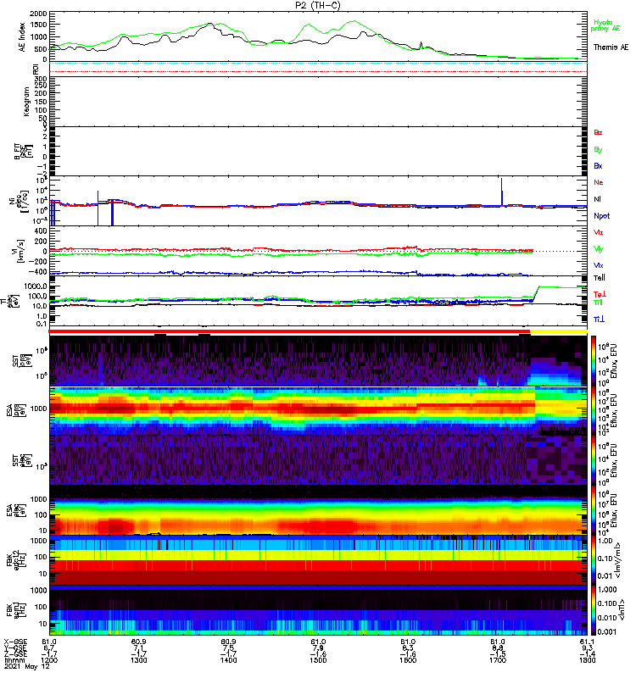The width and height of the screenshot is (636, 678).
Task: Select the black "Tell" temperature legend label
Action: pyautogui.click(x=600, y=278)
